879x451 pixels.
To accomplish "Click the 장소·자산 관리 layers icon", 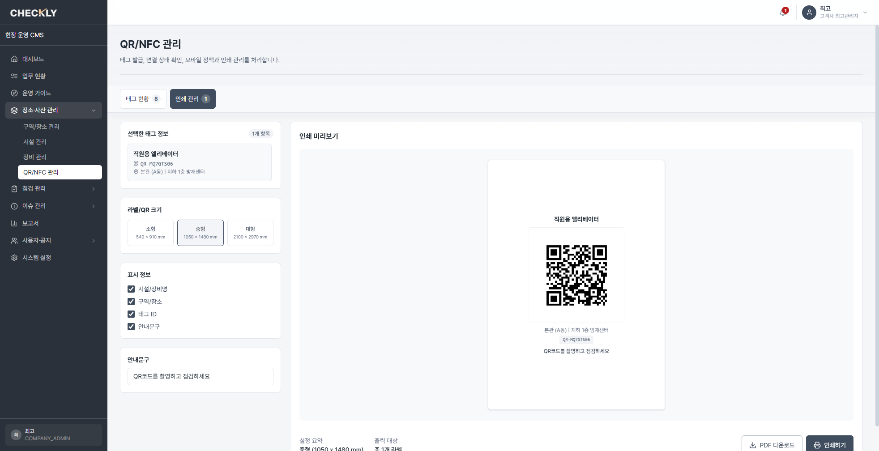I will pyautogui.click(x=14, y=110).
